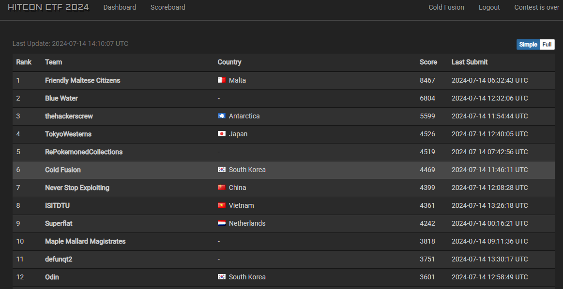
Task: Log out via the Logout link
Action: tap(489, 7)
